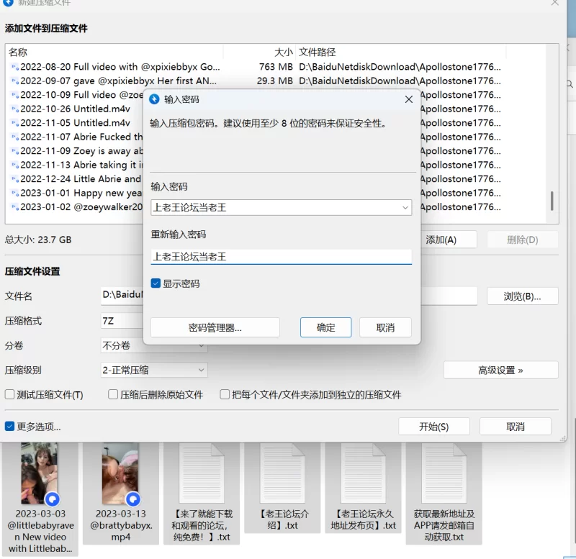Select the 2022-11-05 Untitled.m4v file icon
Viewport: 576px width, 559px height.
[14, 123]
